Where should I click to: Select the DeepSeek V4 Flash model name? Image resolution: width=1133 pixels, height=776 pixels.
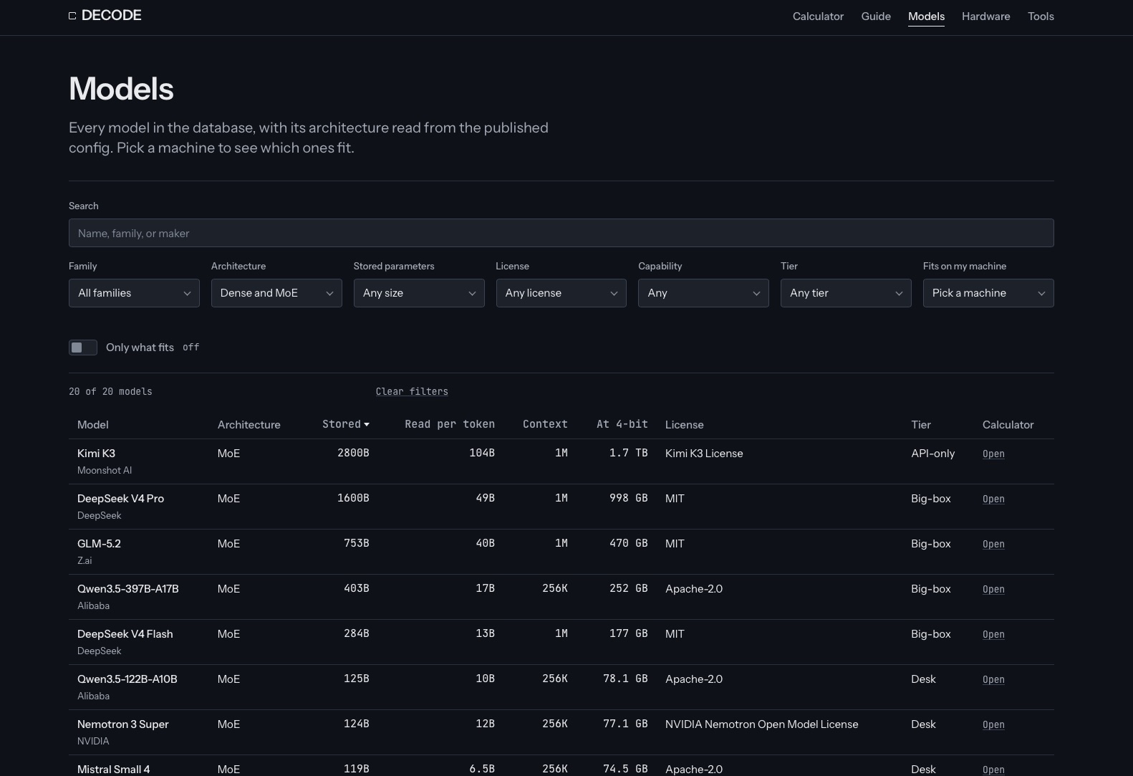[125, 633]
